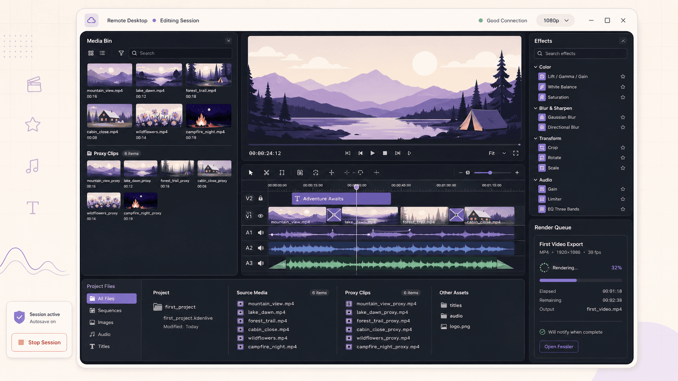Select the Lift / Gamma / Gain effect

pos(568,77)
